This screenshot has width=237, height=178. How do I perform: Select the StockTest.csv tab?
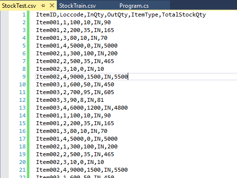[x=19, y=6]
